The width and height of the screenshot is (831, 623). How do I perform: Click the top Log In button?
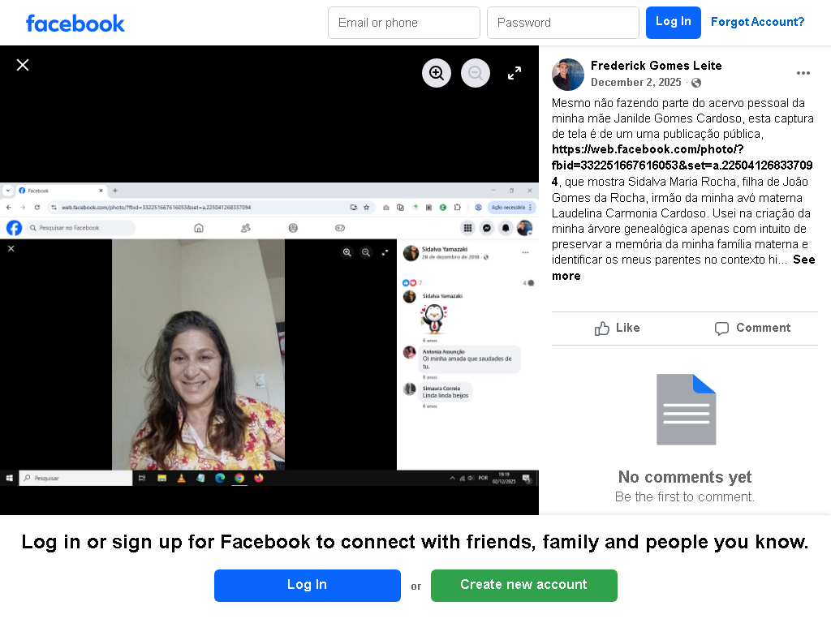pyautogui.click(x=673, y=23)
